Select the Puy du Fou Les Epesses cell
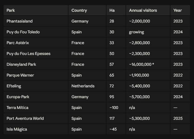 [x=36, y=53]
